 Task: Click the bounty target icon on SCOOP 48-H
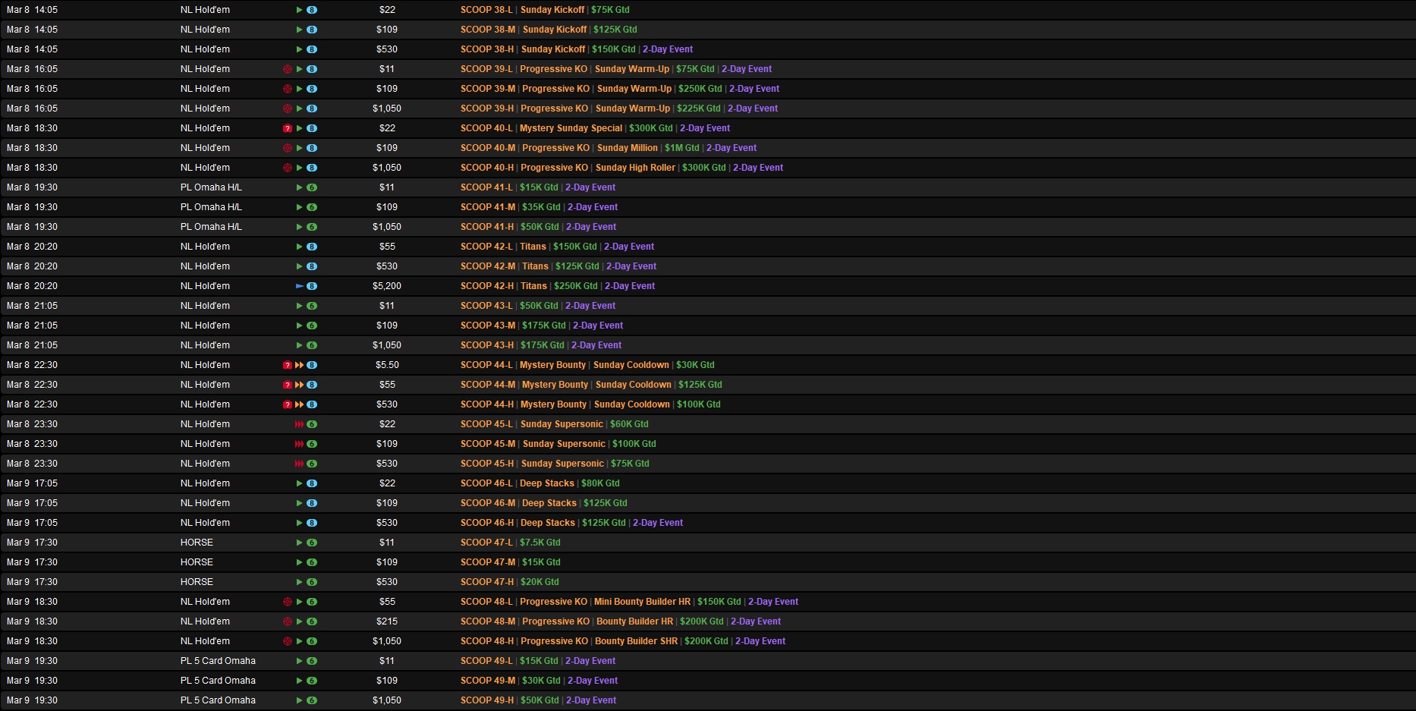coord(288,641)
